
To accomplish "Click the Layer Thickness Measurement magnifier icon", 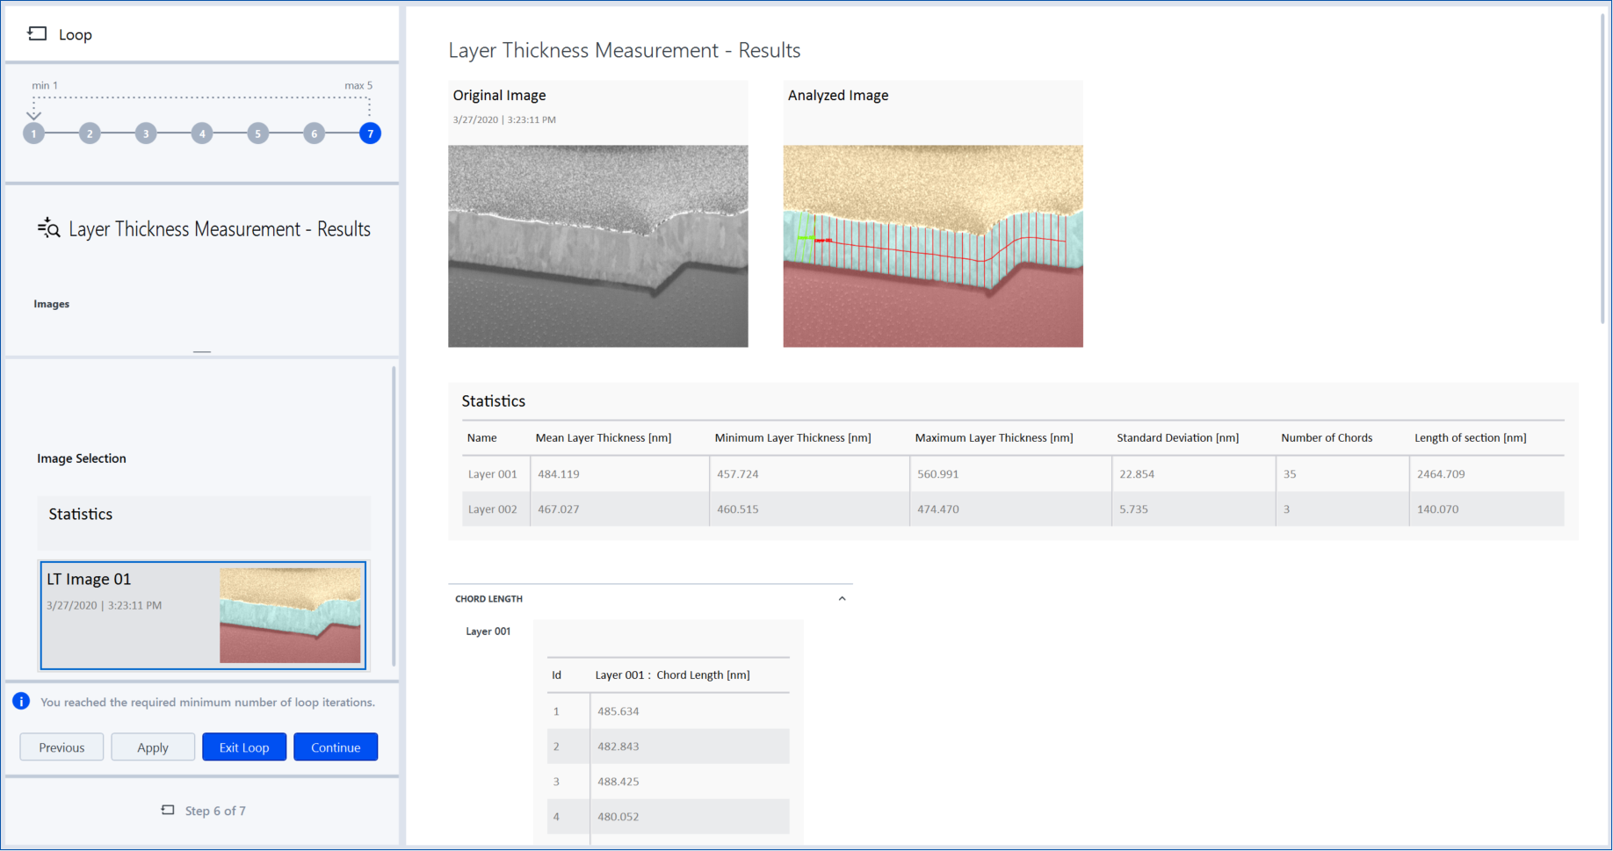I will tap(49, 227).
